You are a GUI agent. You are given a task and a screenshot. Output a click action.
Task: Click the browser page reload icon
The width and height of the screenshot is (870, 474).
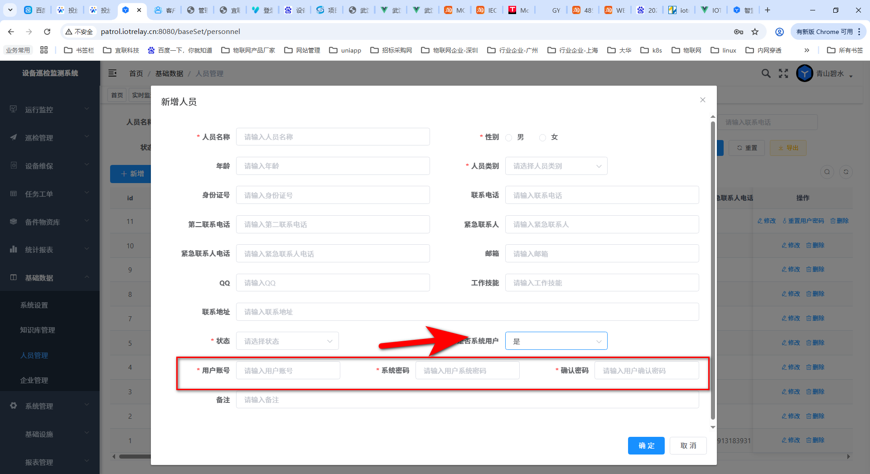click(47, 32)
